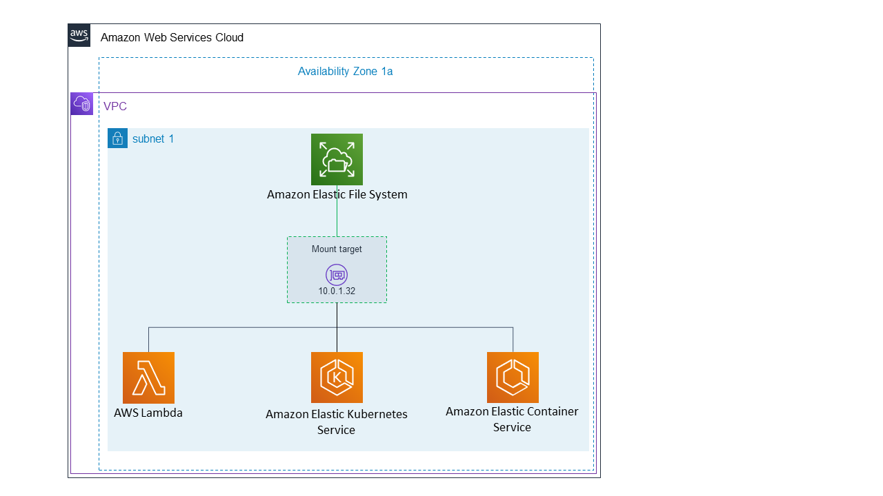Click the Amazon Web Services Cloud title
Viewport: 883px width, 496px height.
(x=172, y=37)
